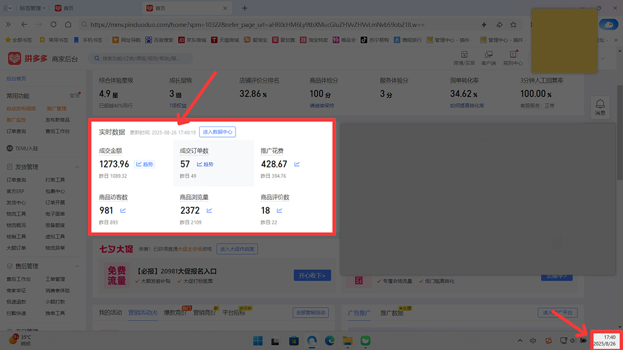The height and width of the screenshot is (350, 623).
Task: Open the trend icon for 商品评价数
Action: 279,211
